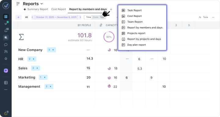Image resolution: width=220 pixels, height=117 pixels.
Task: Expand the New Company group with 3 members
Action: click(51, 50)
